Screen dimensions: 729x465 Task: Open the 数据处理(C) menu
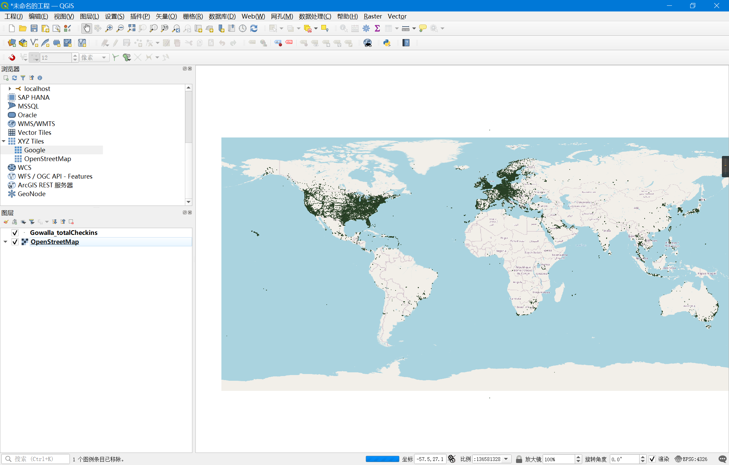(314, 16)
